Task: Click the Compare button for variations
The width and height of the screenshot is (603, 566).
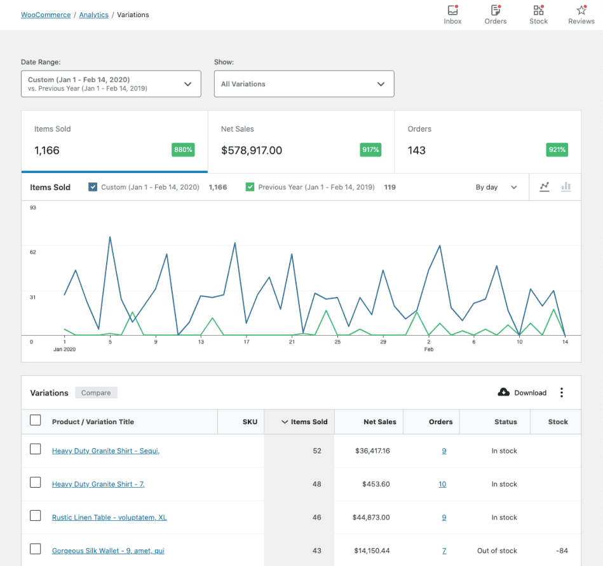Action: pos(96,392)
